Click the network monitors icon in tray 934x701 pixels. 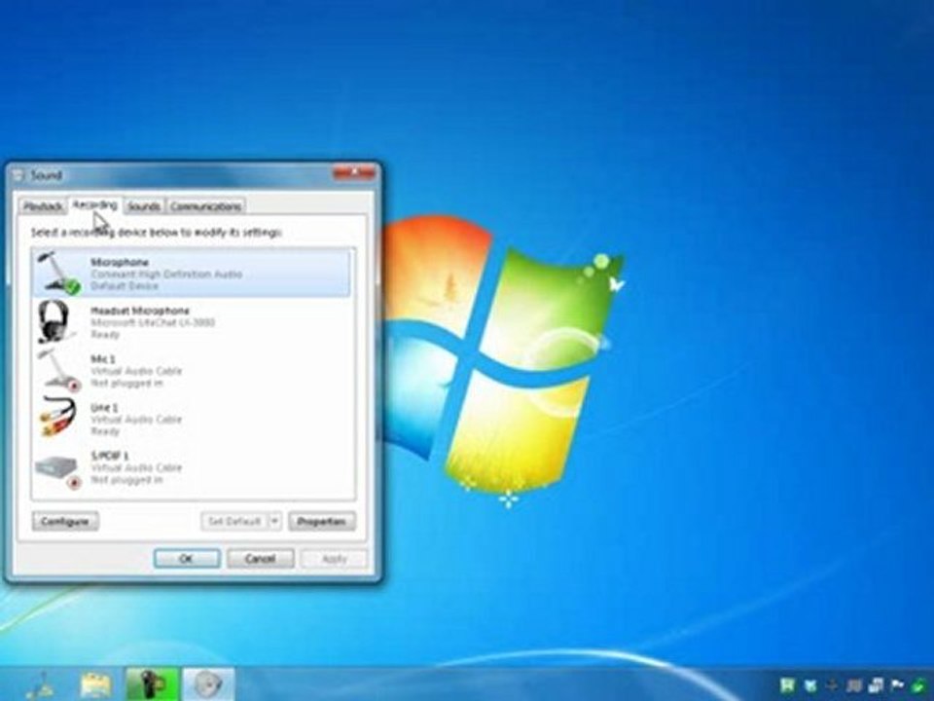coord(876,685)
